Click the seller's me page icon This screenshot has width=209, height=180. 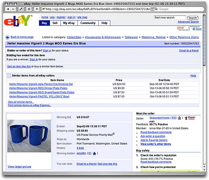click(x=152, y=121)
